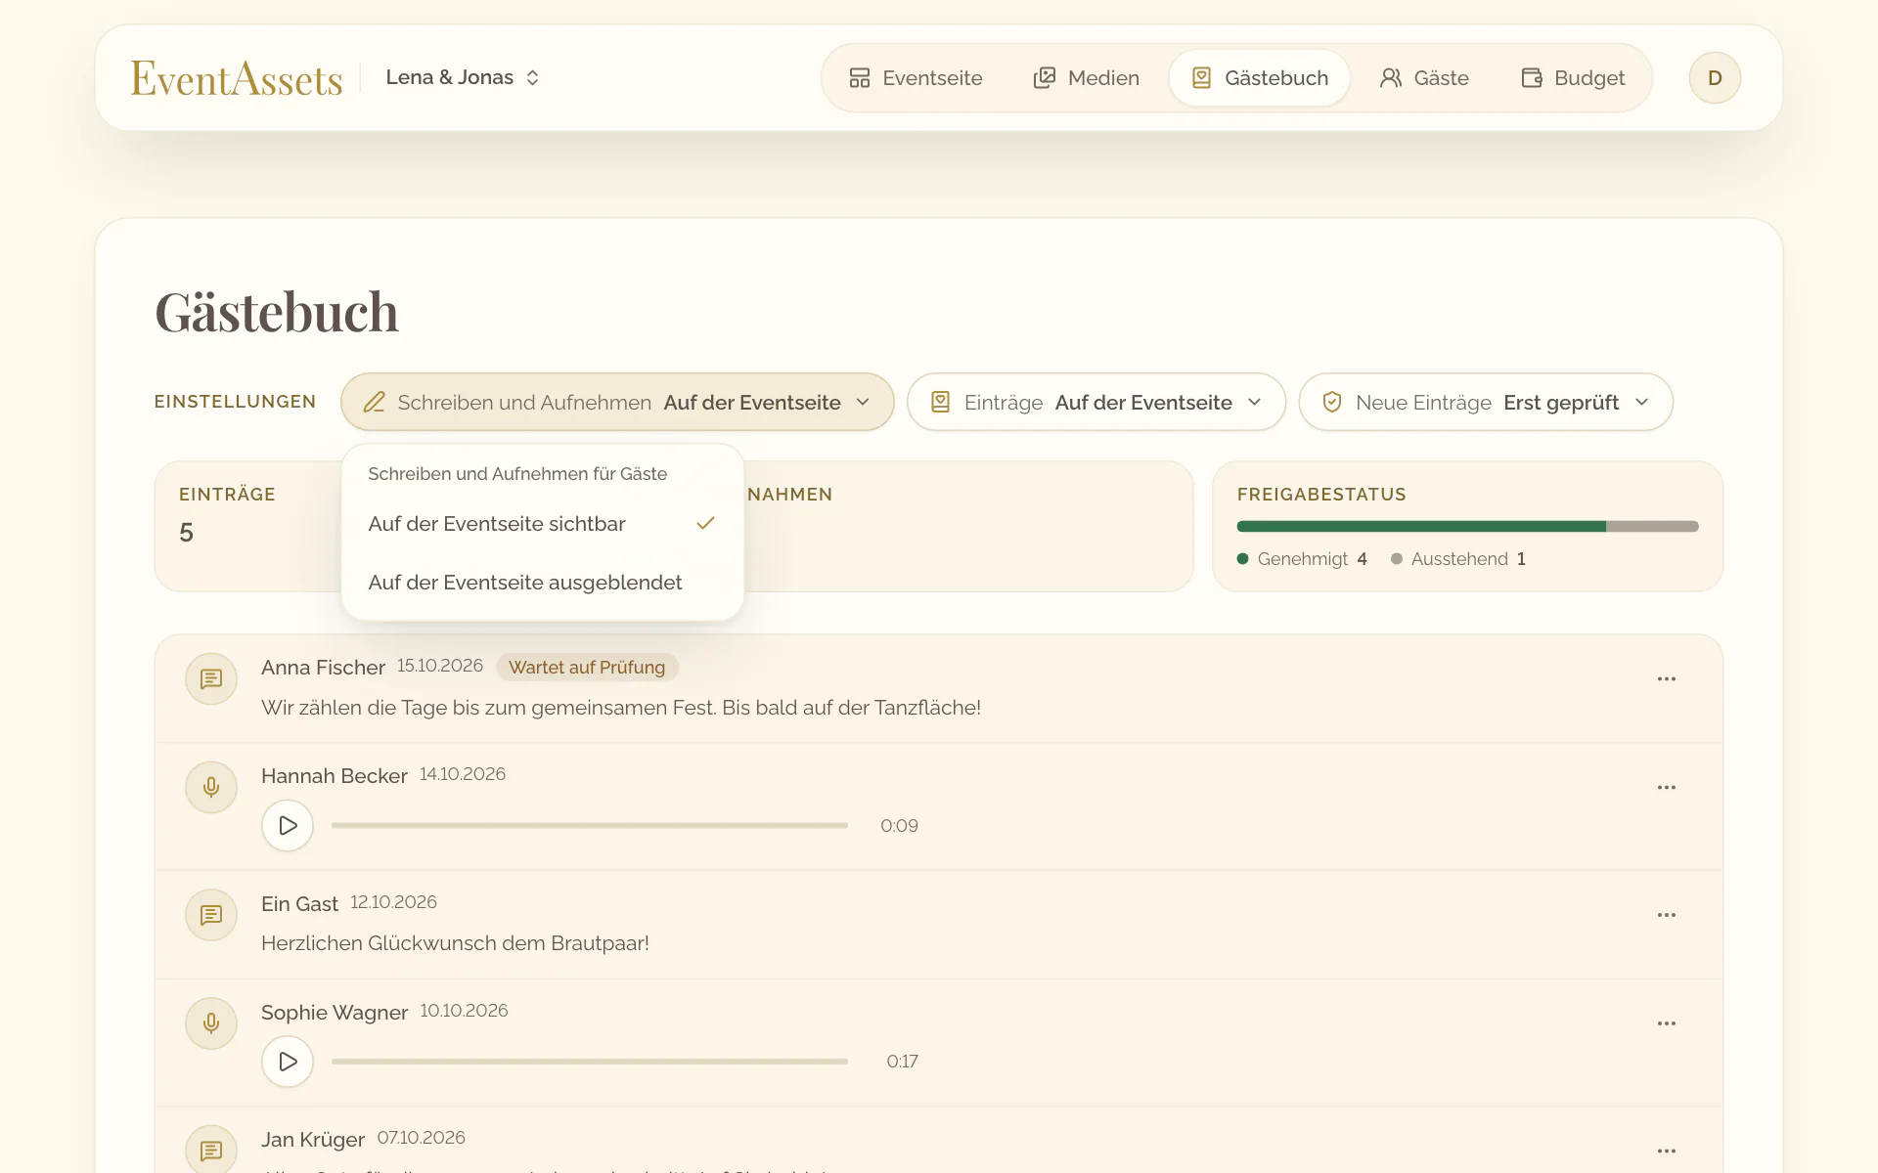The width and height of the screenshot is (1878, 1173).
Task: Click the guestbook icon in Einträge dropdown
Action: [x=940, y=402]
